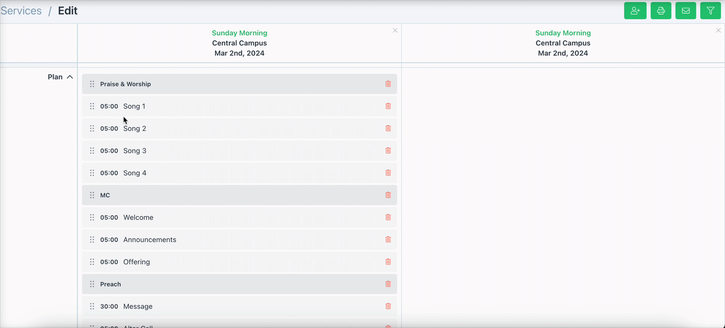Screen dimensions: 725x328
Task: Click the Edit breadcrumb text
Action: click(x=68, y=11)
